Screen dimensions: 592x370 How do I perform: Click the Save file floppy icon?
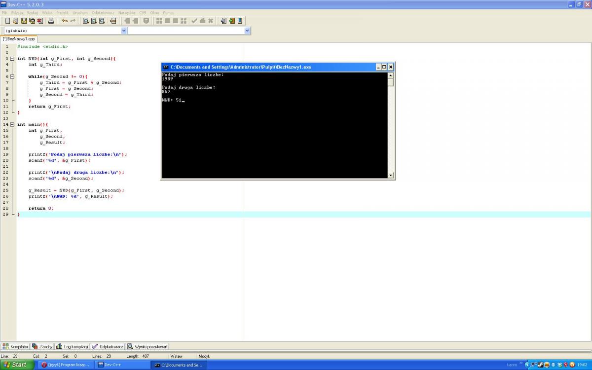click(x=24, y=21)
